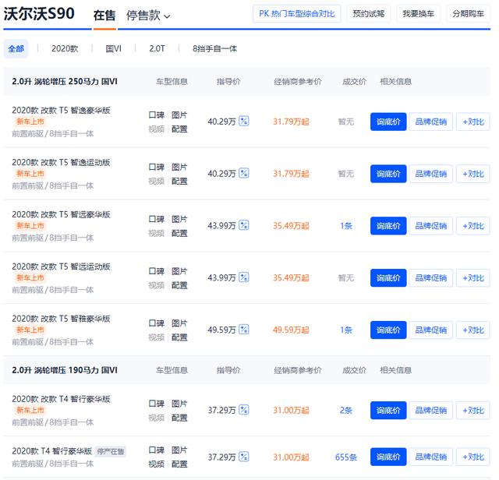Click 询底价 for T5 智远运动版

click(x=388, y=277)
